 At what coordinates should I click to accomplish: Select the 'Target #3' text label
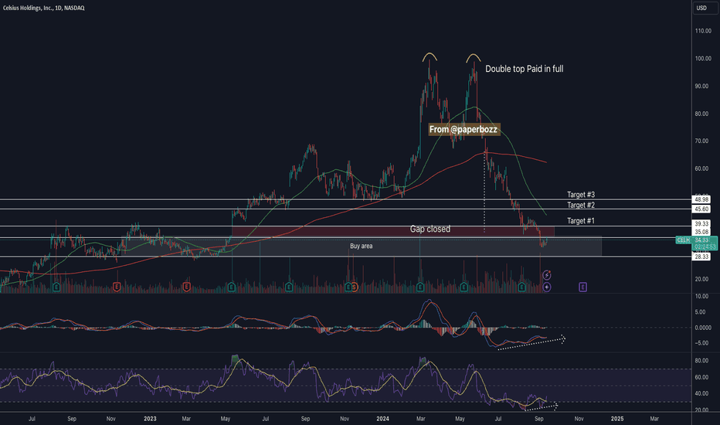tap(581, 195)
